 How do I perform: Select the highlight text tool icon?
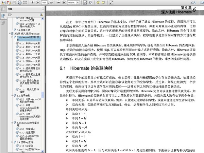coord(104,3)
